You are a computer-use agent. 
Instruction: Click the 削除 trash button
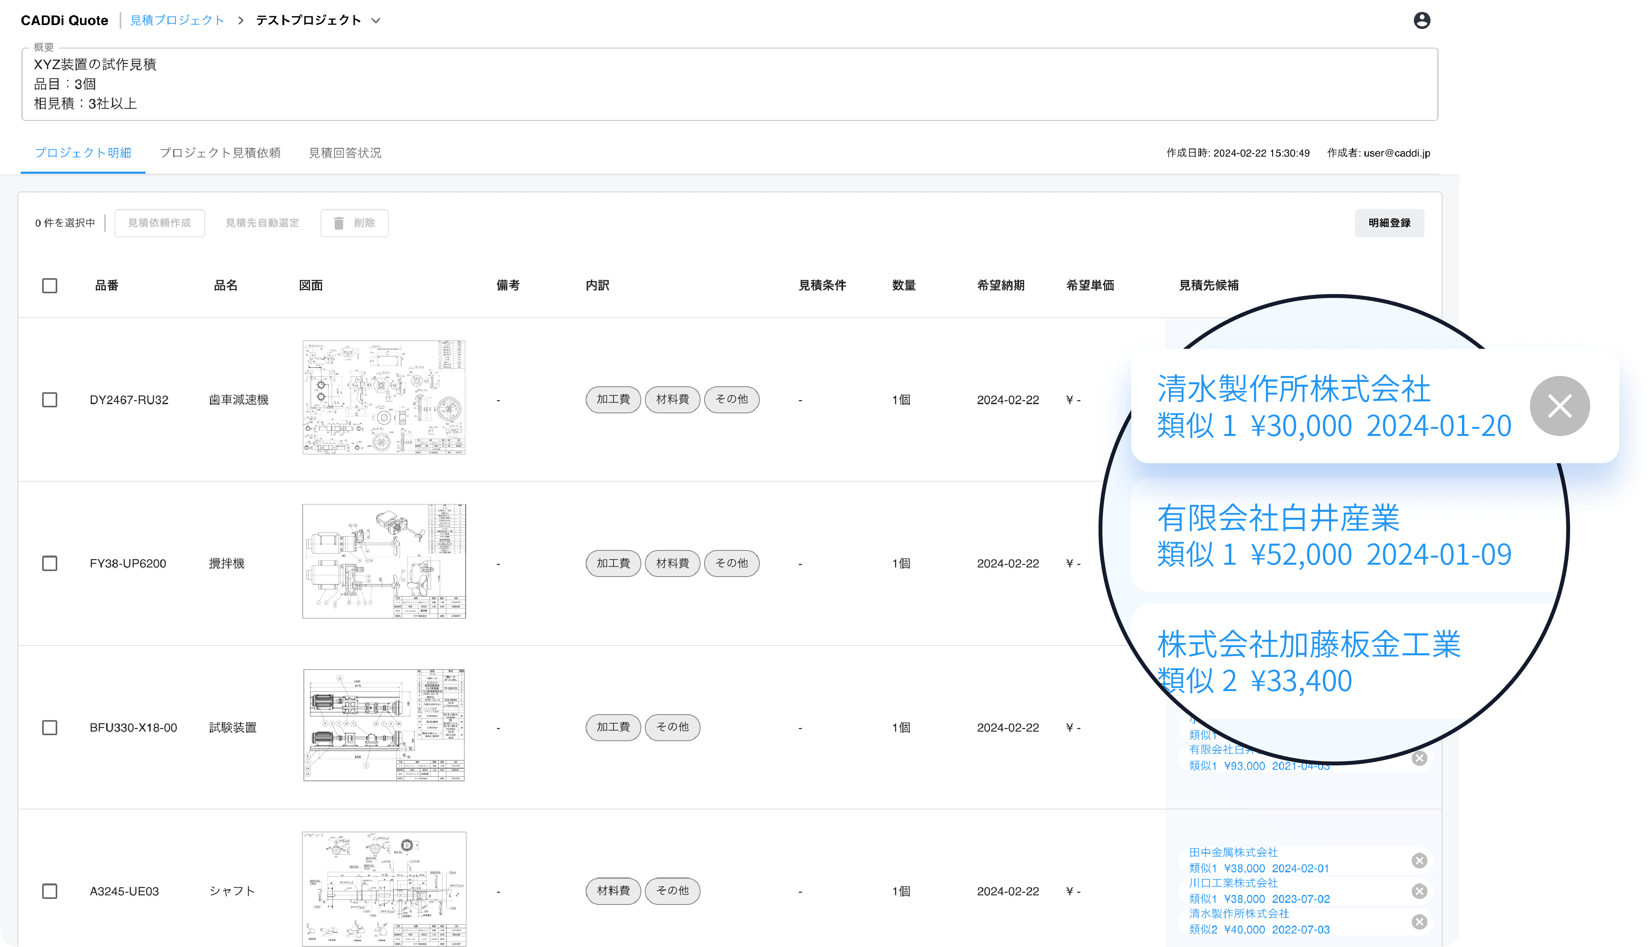(x=355, y=223)
